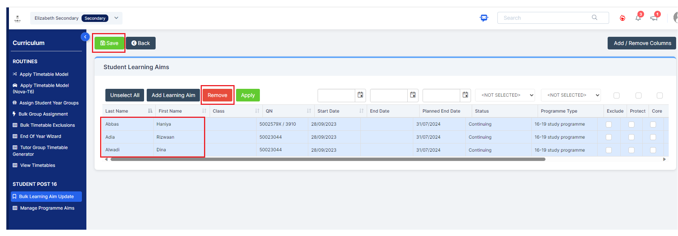This screenshot has height=236, width=678.
Task: Open the chatbot assistant icon
Action: [484, 18]
